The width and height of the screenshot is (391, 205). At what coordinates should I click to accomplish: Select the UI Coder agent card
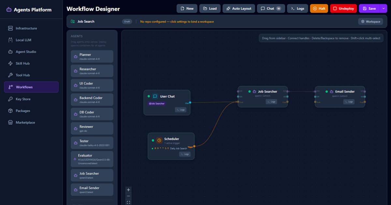click(x=92, y=85)
